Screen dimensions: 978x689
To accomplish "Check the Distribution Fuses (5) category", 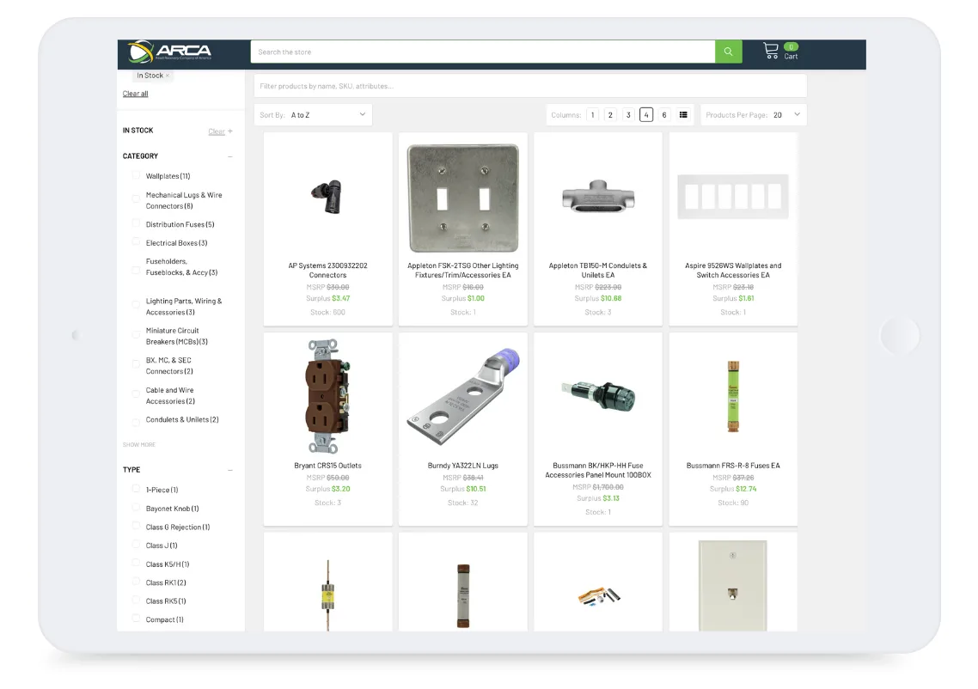I will (136, 224).
